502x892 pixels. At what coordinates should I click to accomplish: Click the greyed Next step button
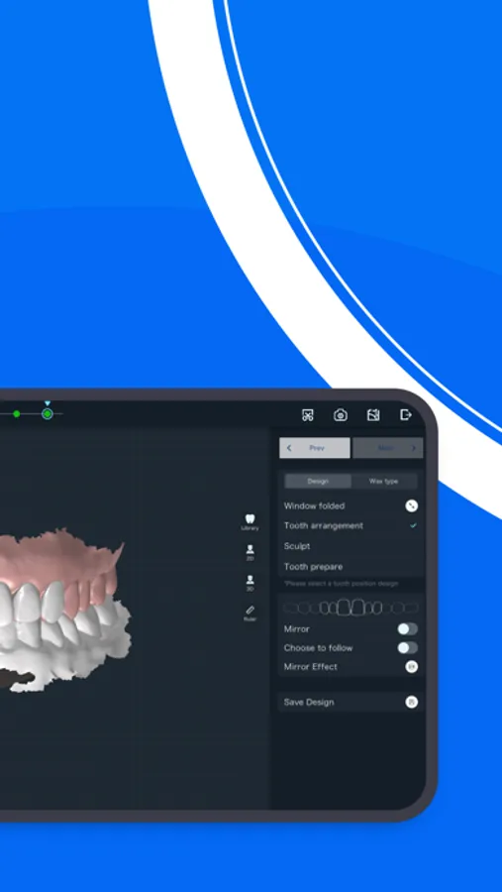(388, 448)
